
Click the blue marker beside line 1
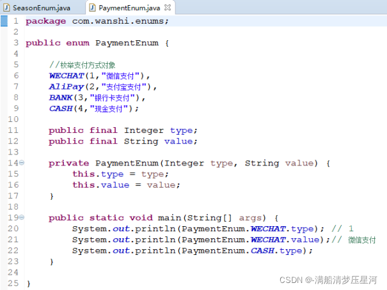4,21
